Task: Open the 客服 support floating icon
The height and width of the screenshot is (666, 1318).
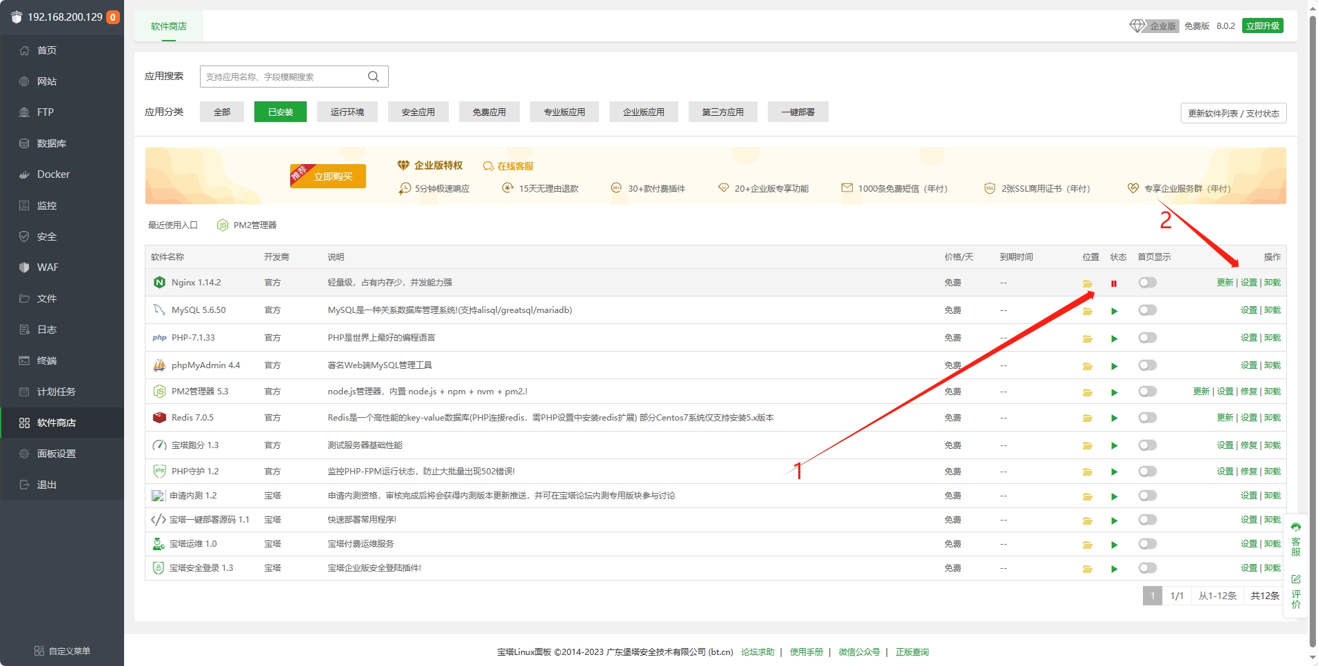Action: (1296, 539)
